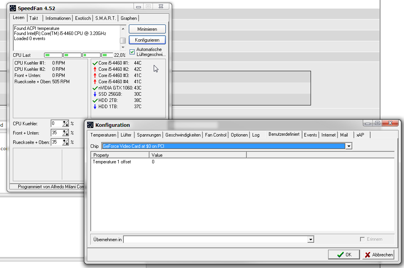Click the Front + Unten 0 RPM reading
404x268 pixels.
(58, 75)
